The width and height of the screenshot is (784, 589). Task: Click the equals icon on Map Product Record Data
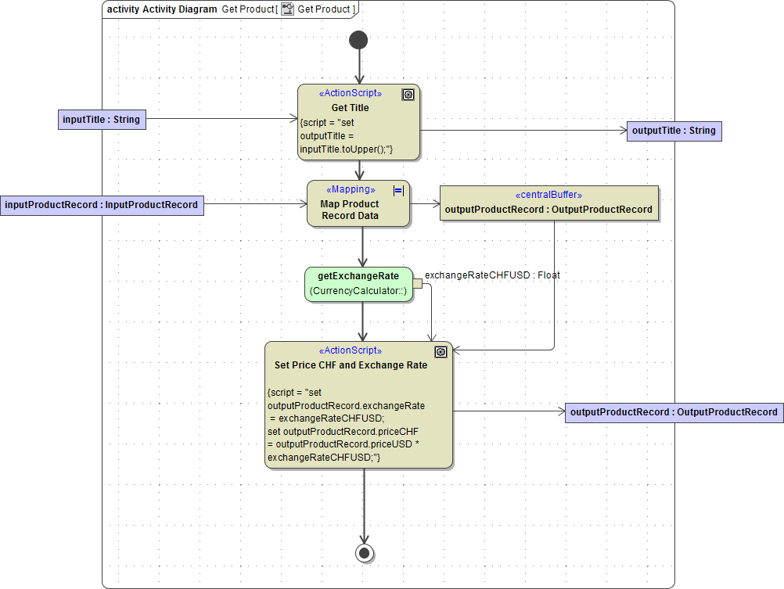pos(397,190)
